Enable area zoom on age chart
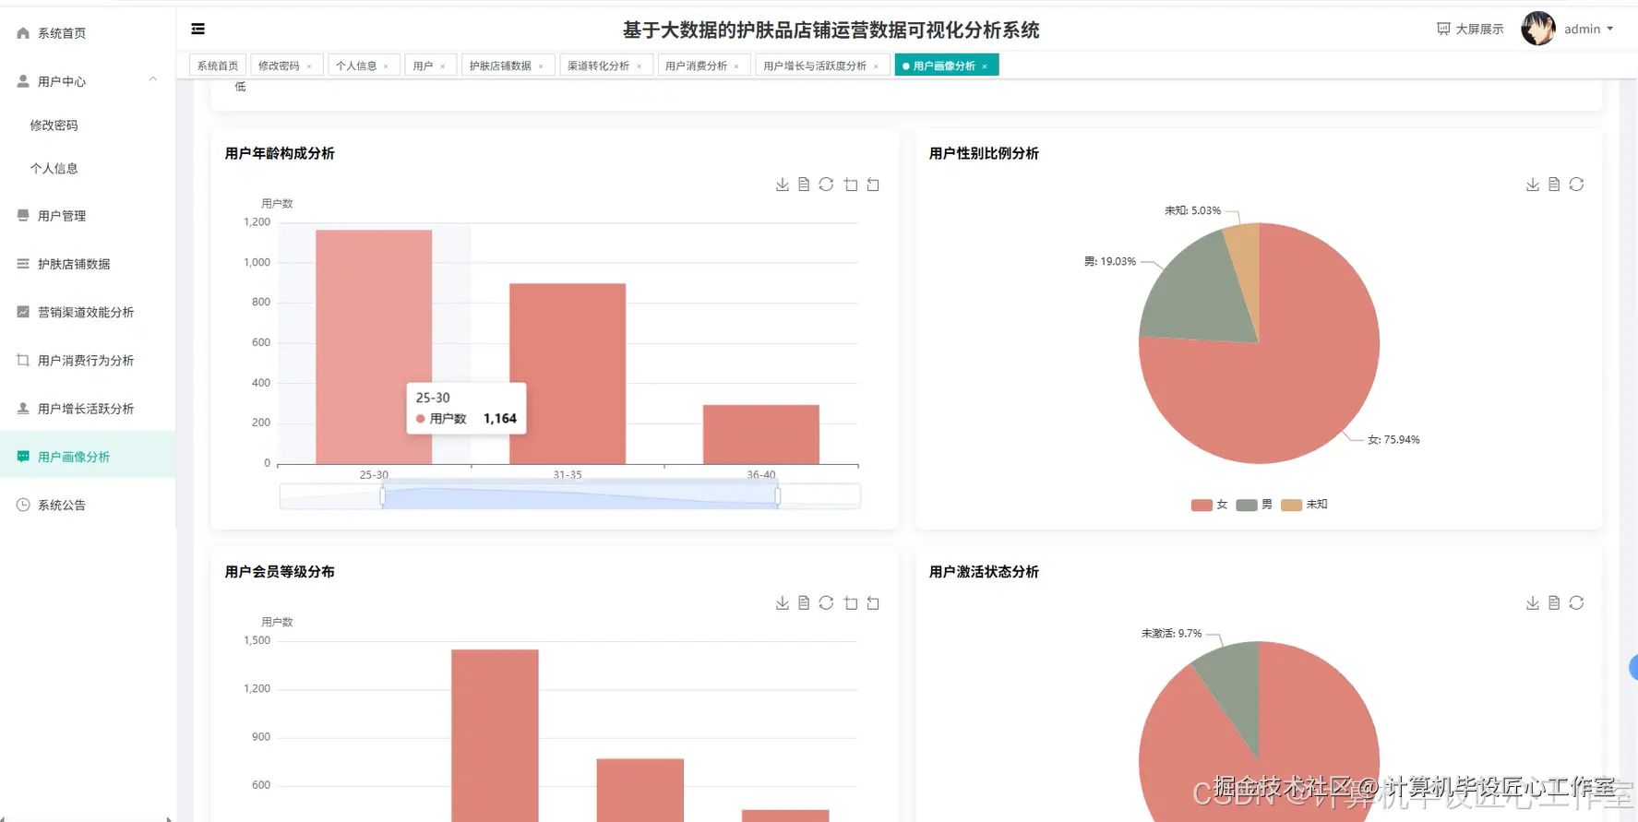The width and height of the screenshot is (1638, 822). [851, 185]
